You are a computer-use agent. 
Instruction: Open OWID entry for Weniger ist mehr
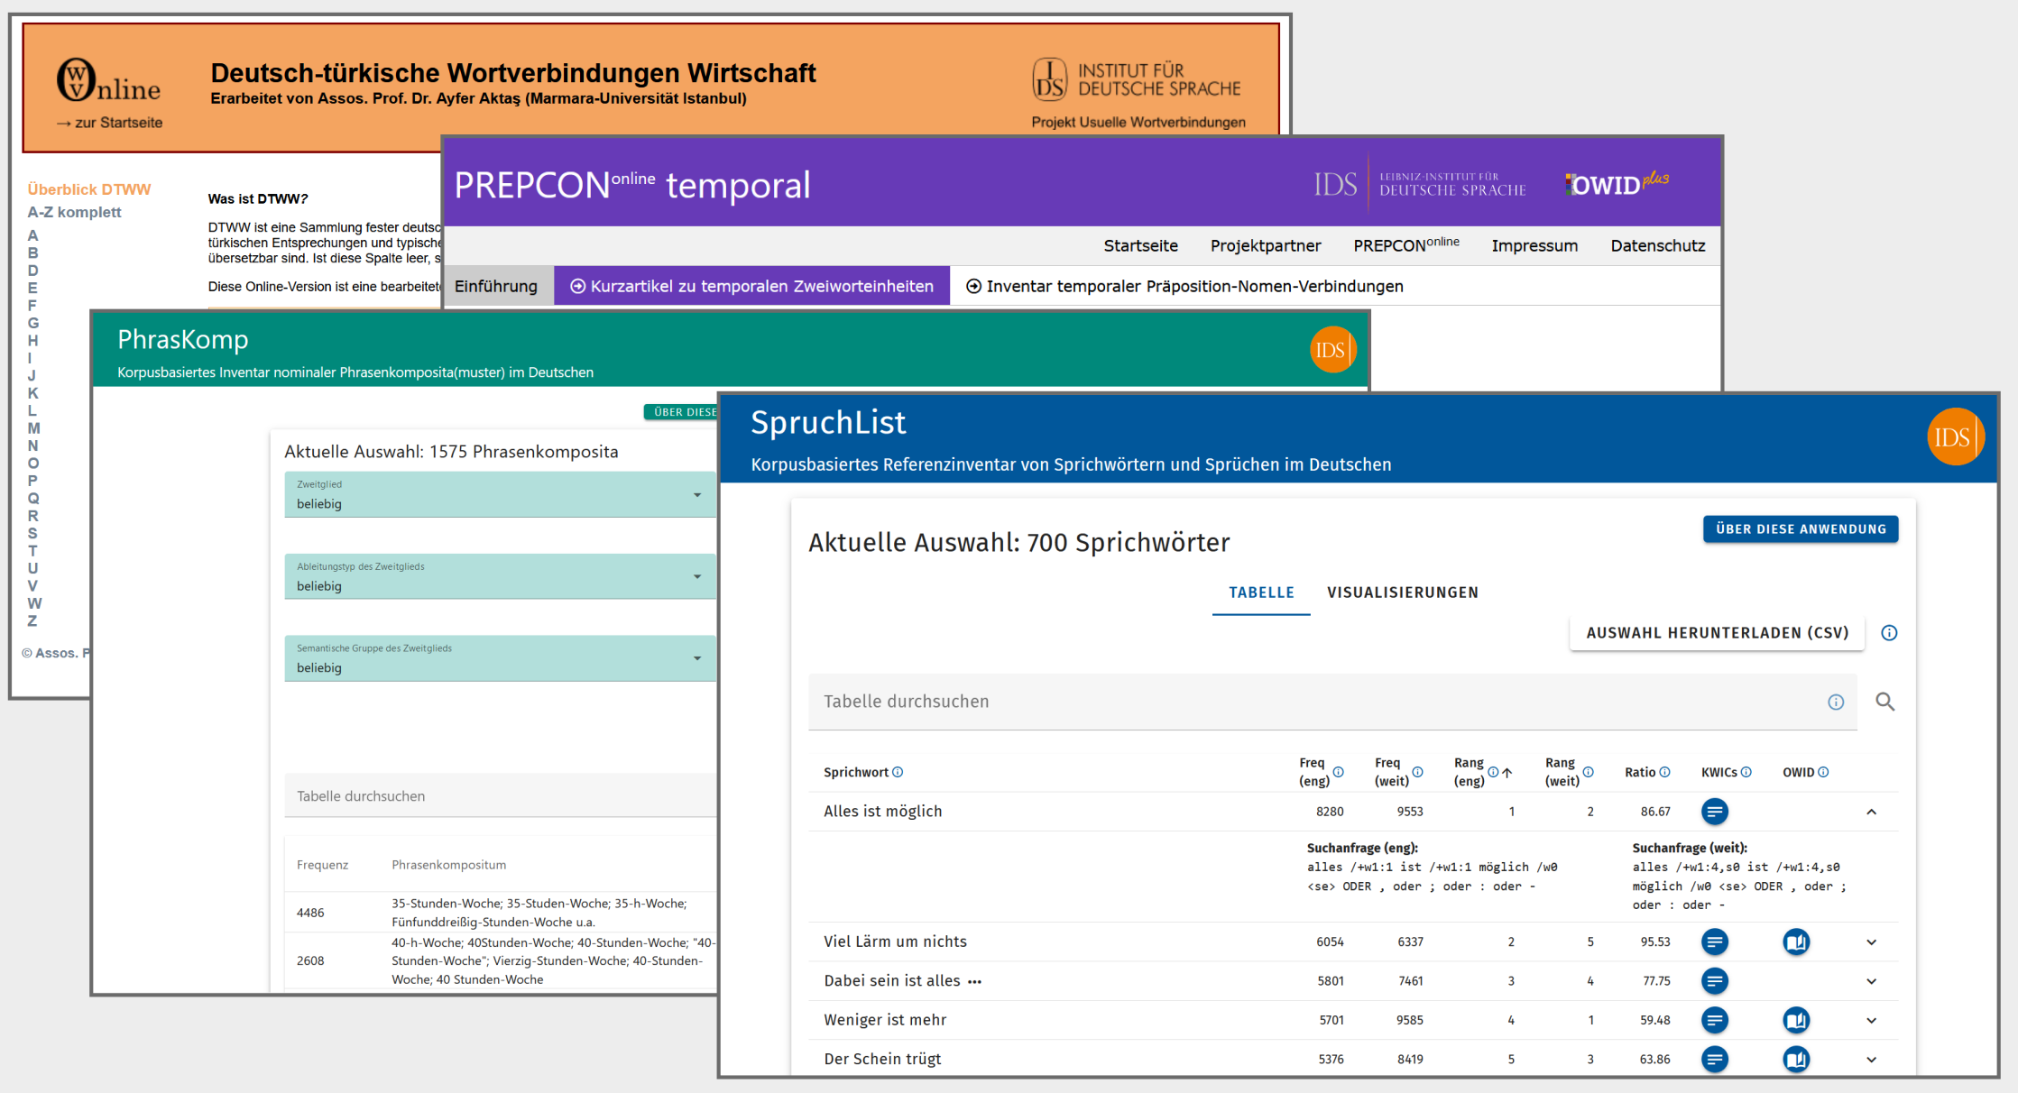1795,1020
